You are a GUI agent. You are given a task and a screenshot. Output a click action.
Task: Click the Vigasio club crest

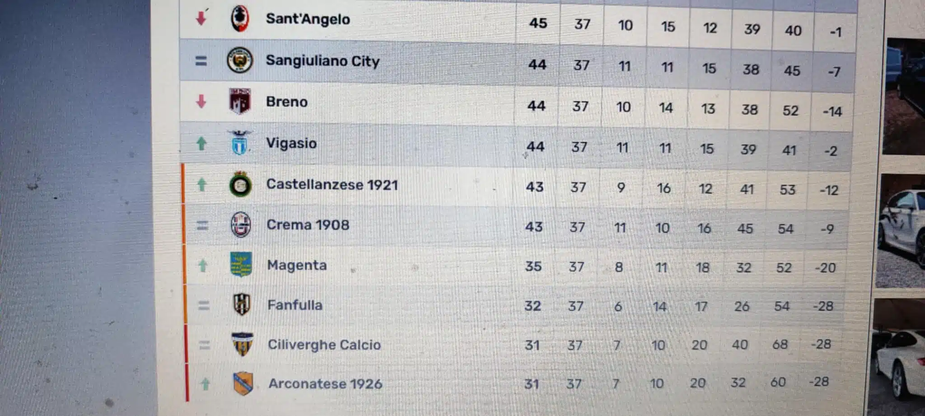point(240,143)
